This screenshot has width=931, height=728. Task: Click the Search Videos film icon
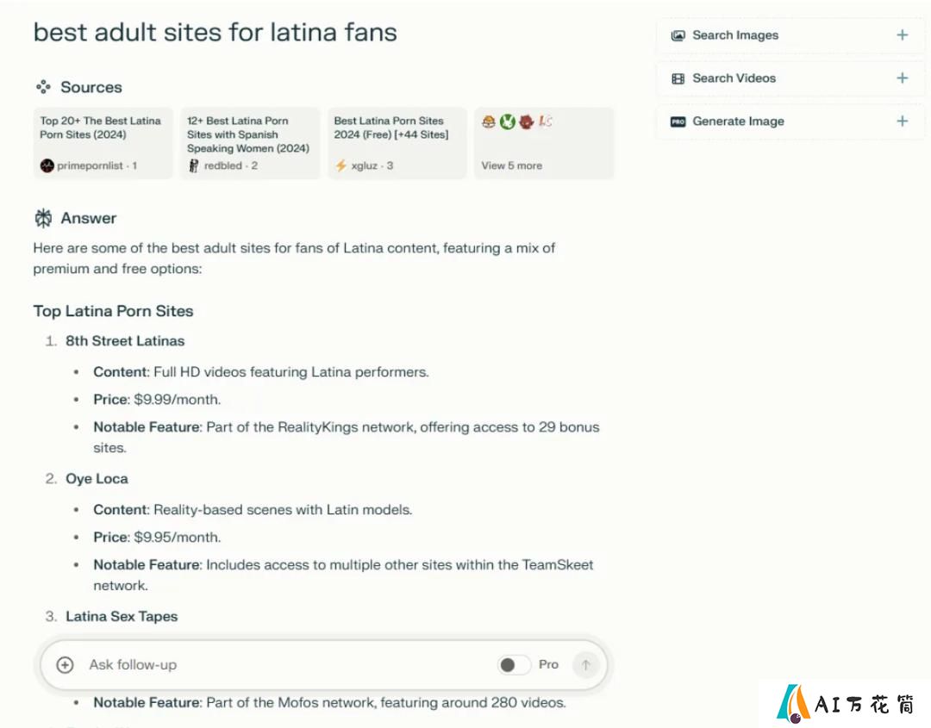pyautogui.click(x=678, y=78)
